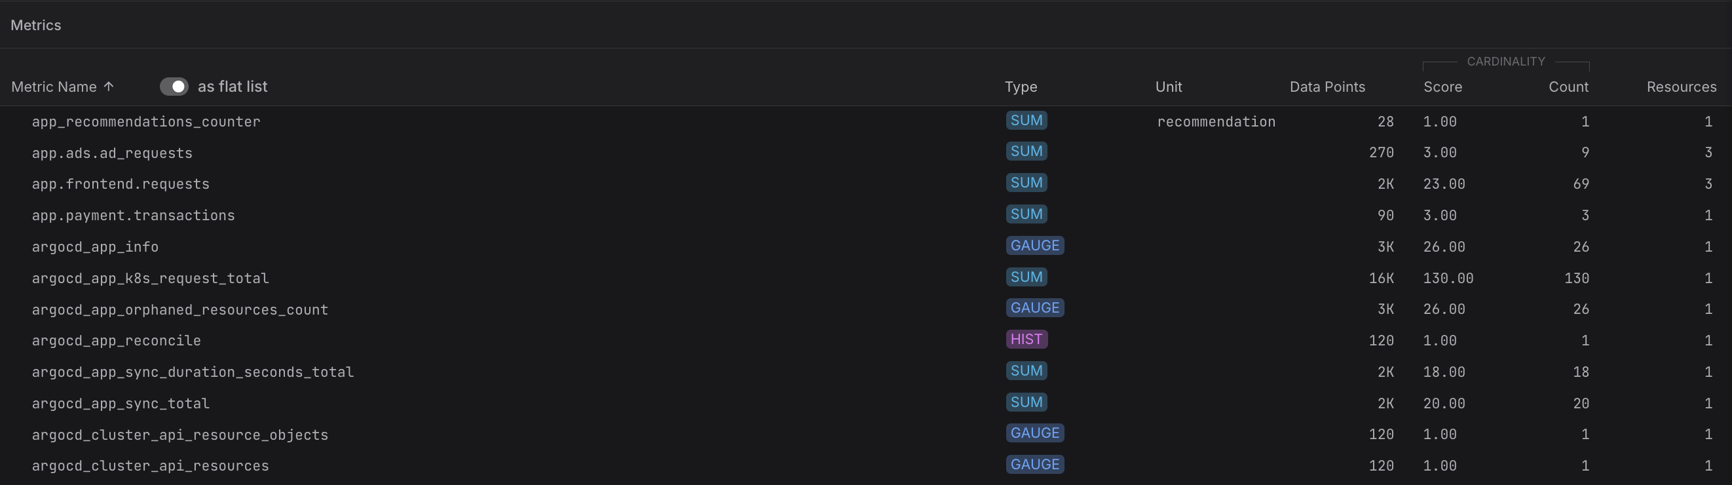Viewport: 1732px width, 485px height.
Task: Select argocd_cluster_api_resource_objects metric row
Action: [179, 435]
